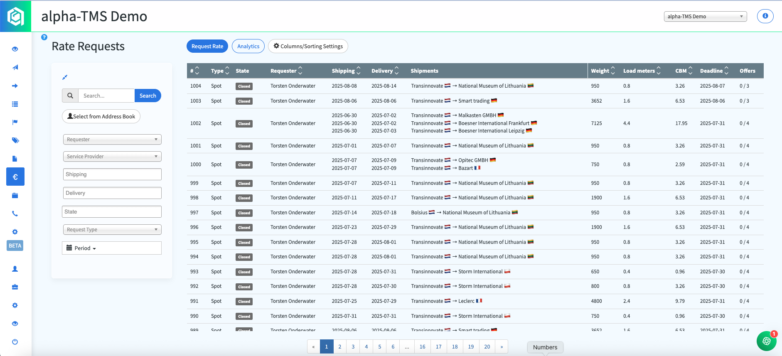Open the user profile sidebar icon
The height and width of the screenshot is (356, 782).
(x=15, y=269)
